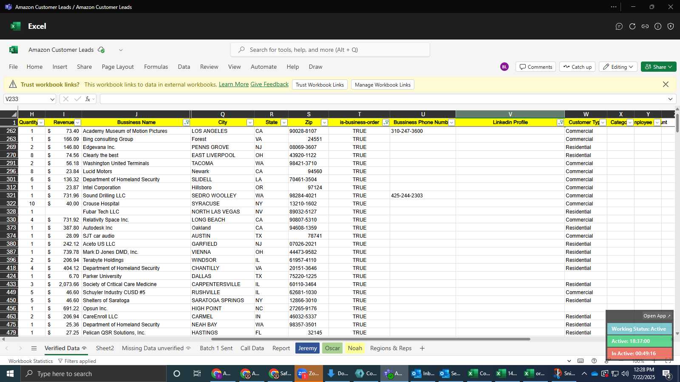This screenshot has height=382, width=680.
Task: Open the Revenue column filter dropdown
Action: [x=77, y=122]
